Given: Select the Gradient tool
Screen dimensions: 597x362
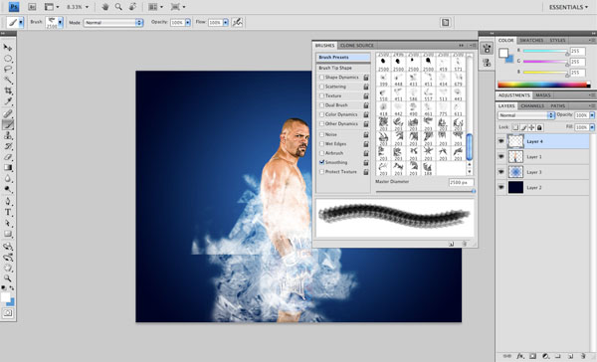Looking at the screenshot, I should tap(8, 167).
